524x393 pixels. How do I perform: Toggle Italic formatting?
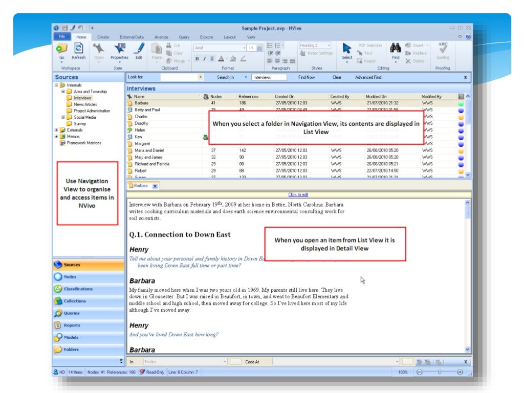click(205, 59)
